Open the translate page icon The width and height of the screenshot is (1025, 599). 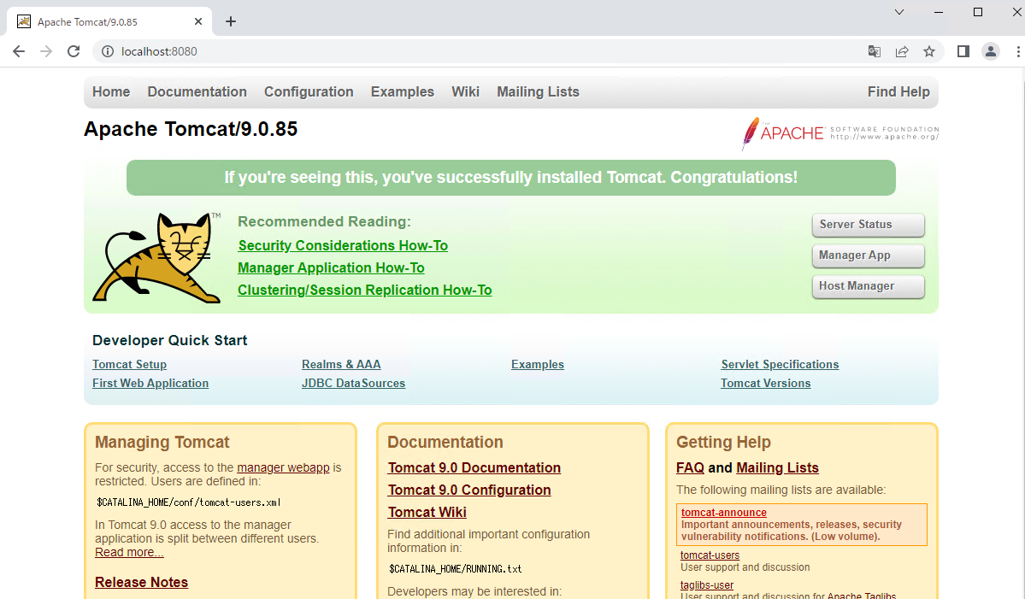coord(874,51)
